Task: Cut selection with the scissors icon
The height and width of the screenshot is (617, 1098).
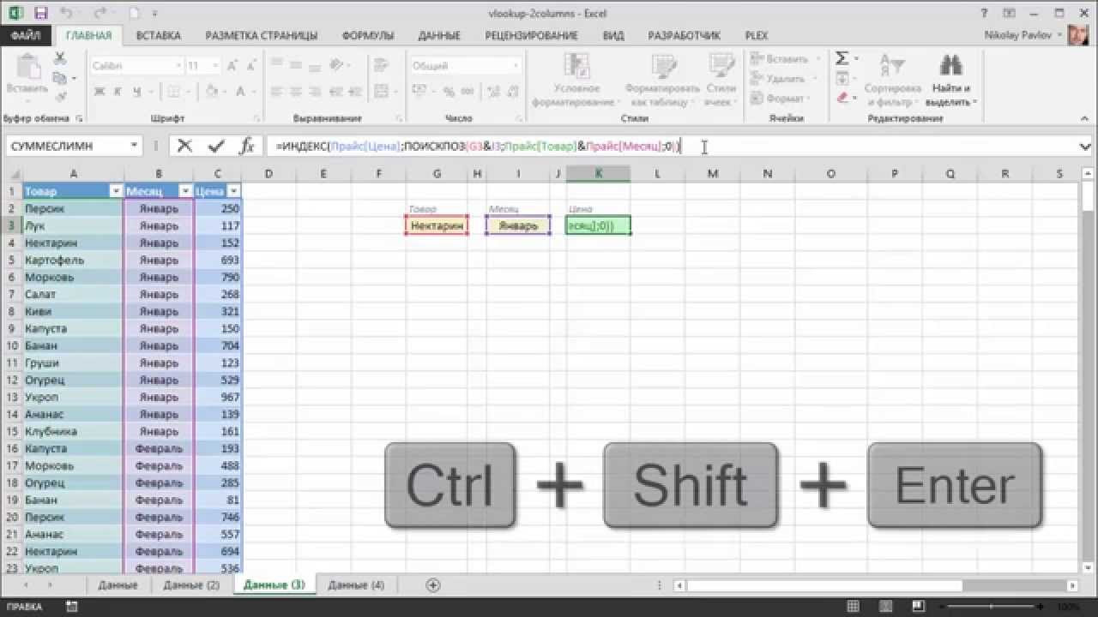Action: tap(60, 58)
